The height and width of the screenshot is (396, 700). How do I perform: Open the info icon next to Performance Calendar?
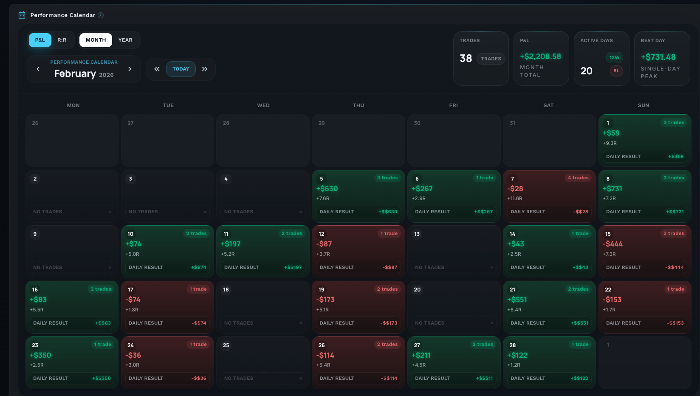click(101, 15)
